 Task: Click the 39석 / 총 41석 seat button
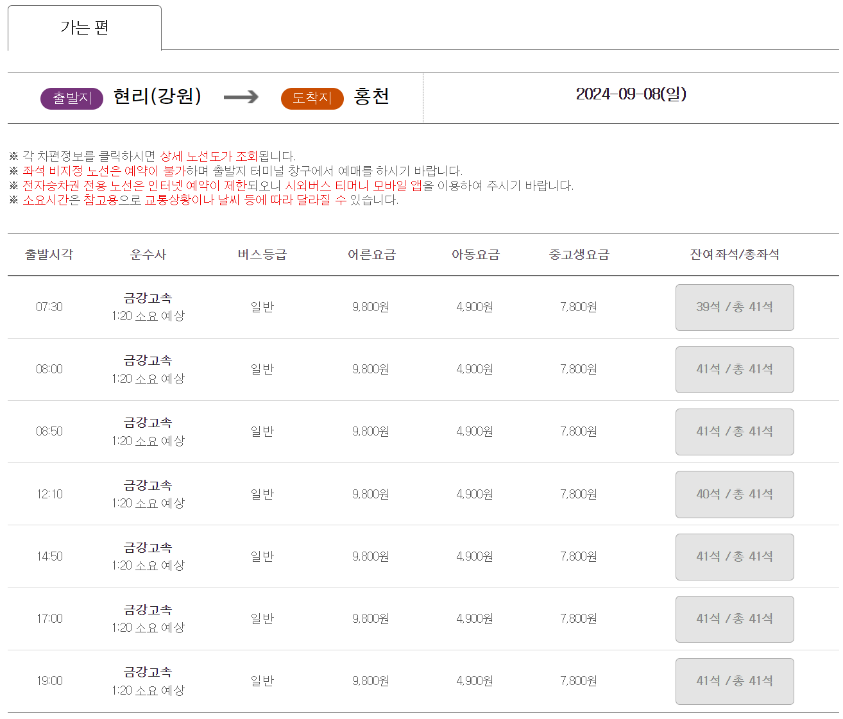coord(735,307)
